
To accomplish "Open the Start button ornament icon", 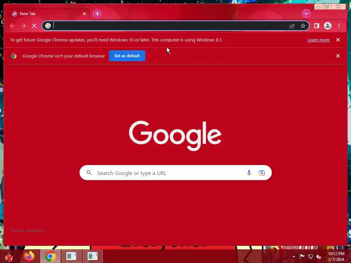I will (x=9, y=256).
